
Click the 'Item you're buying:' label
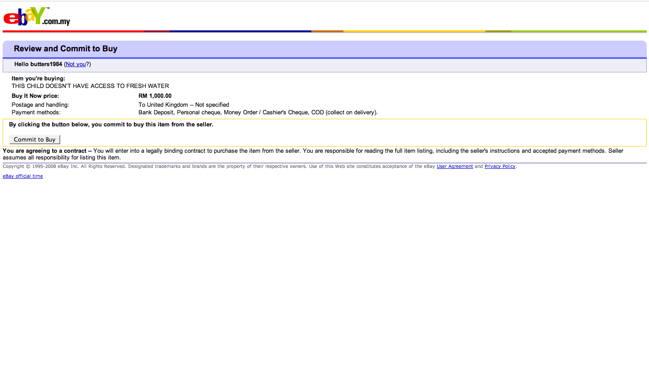click(x=38, y=79)
